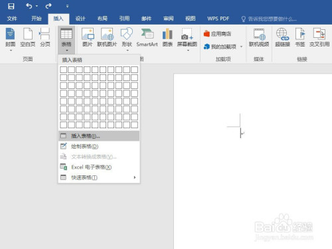332x249 pixels.
Task: Choose 绘制表格(D) to draw a table
Action: click(x=99, y=146)
